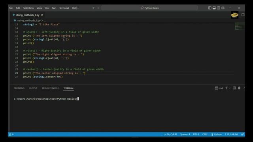The width and height of the screenshot is (253, 142).
Task: Click Spaces: 4 indentation setting
Action: (185, 134)
